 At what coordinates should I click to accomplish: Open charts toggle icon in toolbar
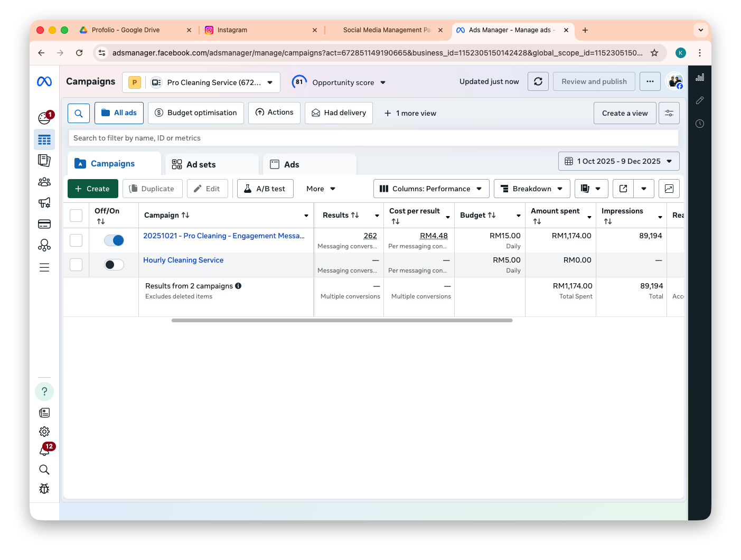pyautogui.click(x=669, y=189)
